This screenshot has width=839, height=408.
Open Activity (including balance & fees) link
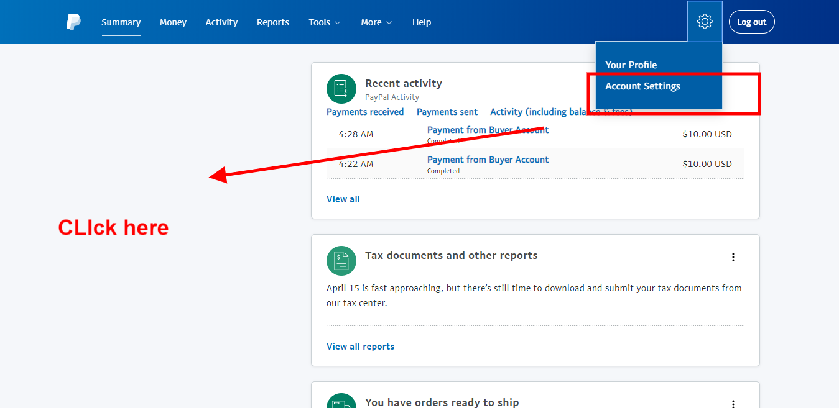[x=561, y=112]
